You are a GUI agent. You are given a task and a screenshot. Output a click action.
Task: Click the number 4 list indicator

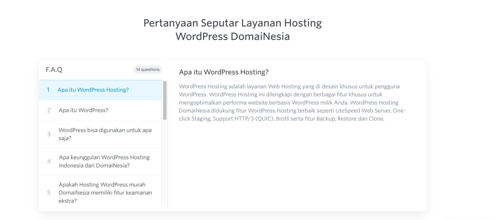pos(49,161)
